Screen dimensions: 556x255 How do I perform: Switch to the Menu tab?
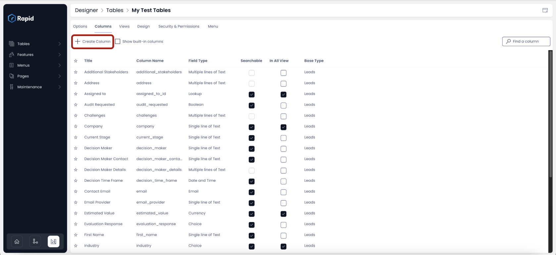pyautogui.click(x=213, y=26)
